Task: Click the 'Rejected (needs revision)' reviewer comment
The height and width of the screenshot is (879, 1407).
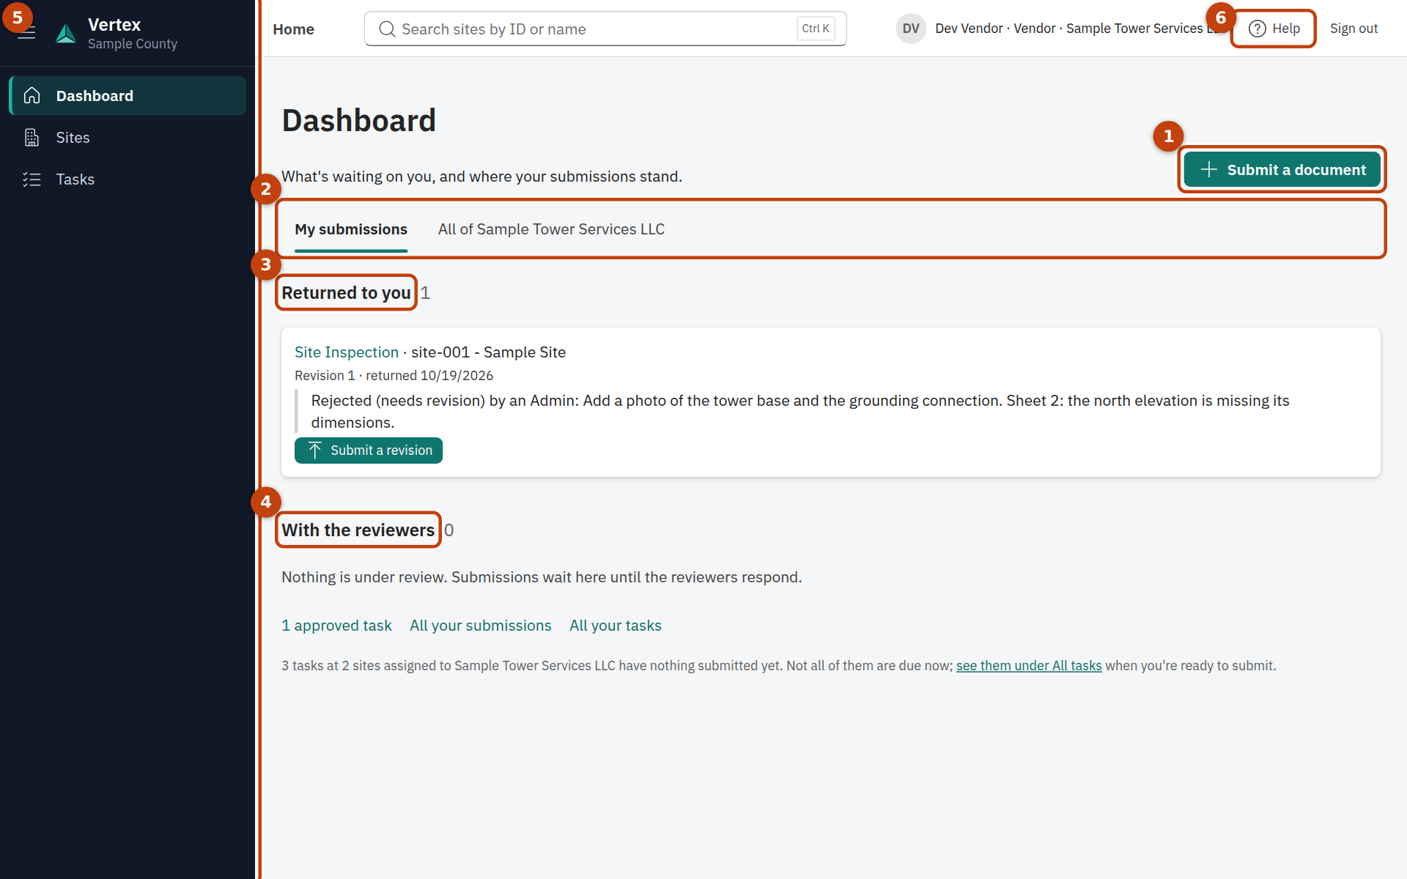Action: [800, 412]
